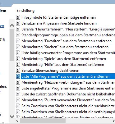
Task: Select Menüeintrag "Netzwerkverbindungen" setting
Action: (68, 82)
